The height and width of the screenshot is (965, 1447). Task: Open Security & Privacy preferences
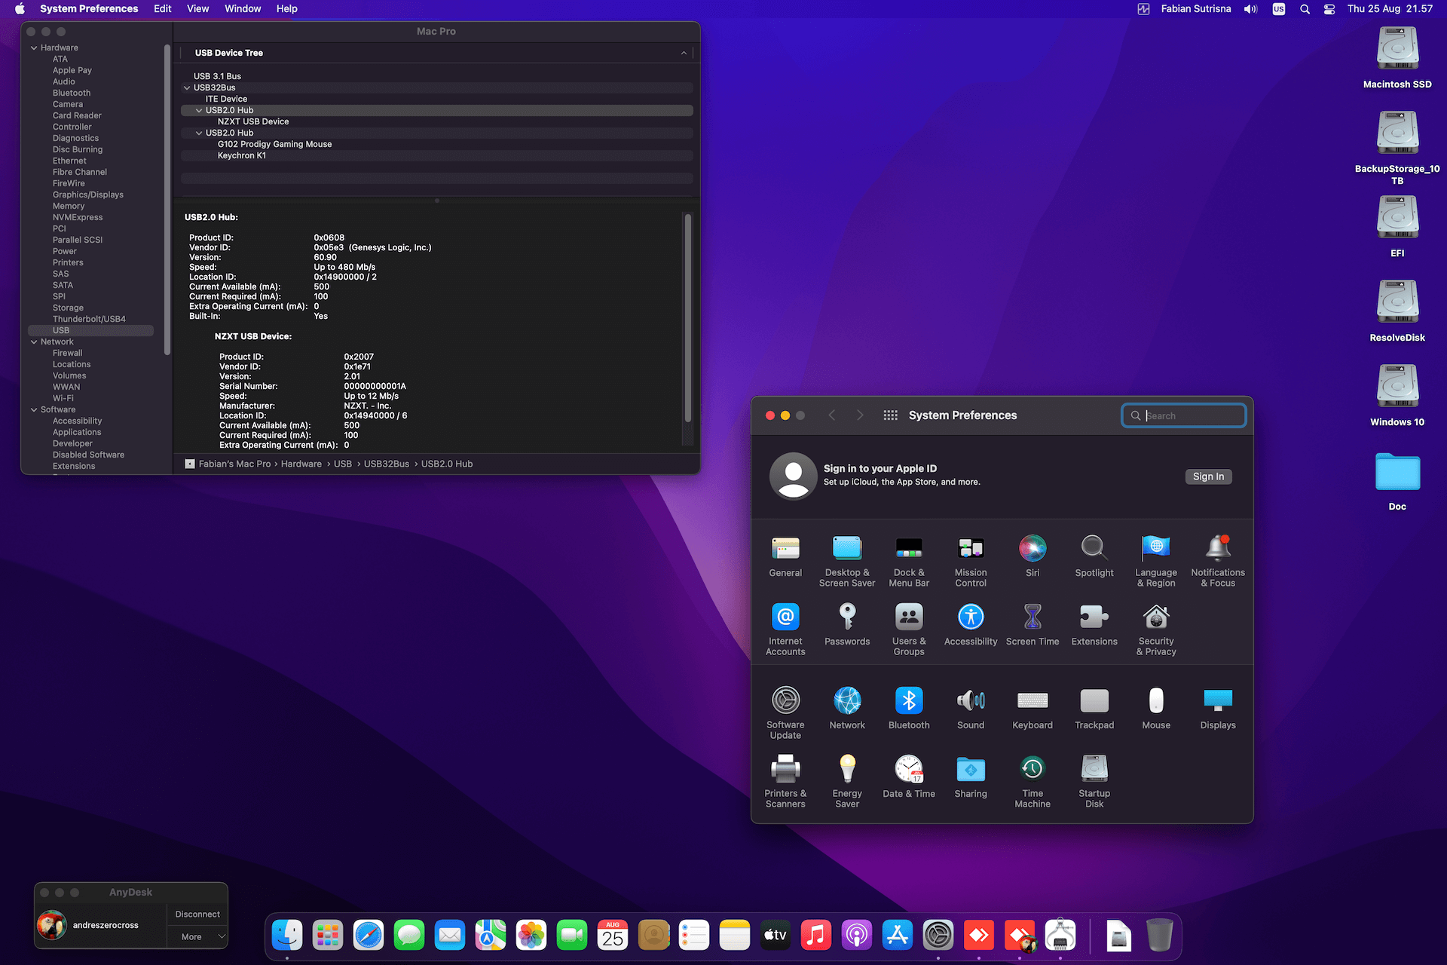tap(1156, 617)
